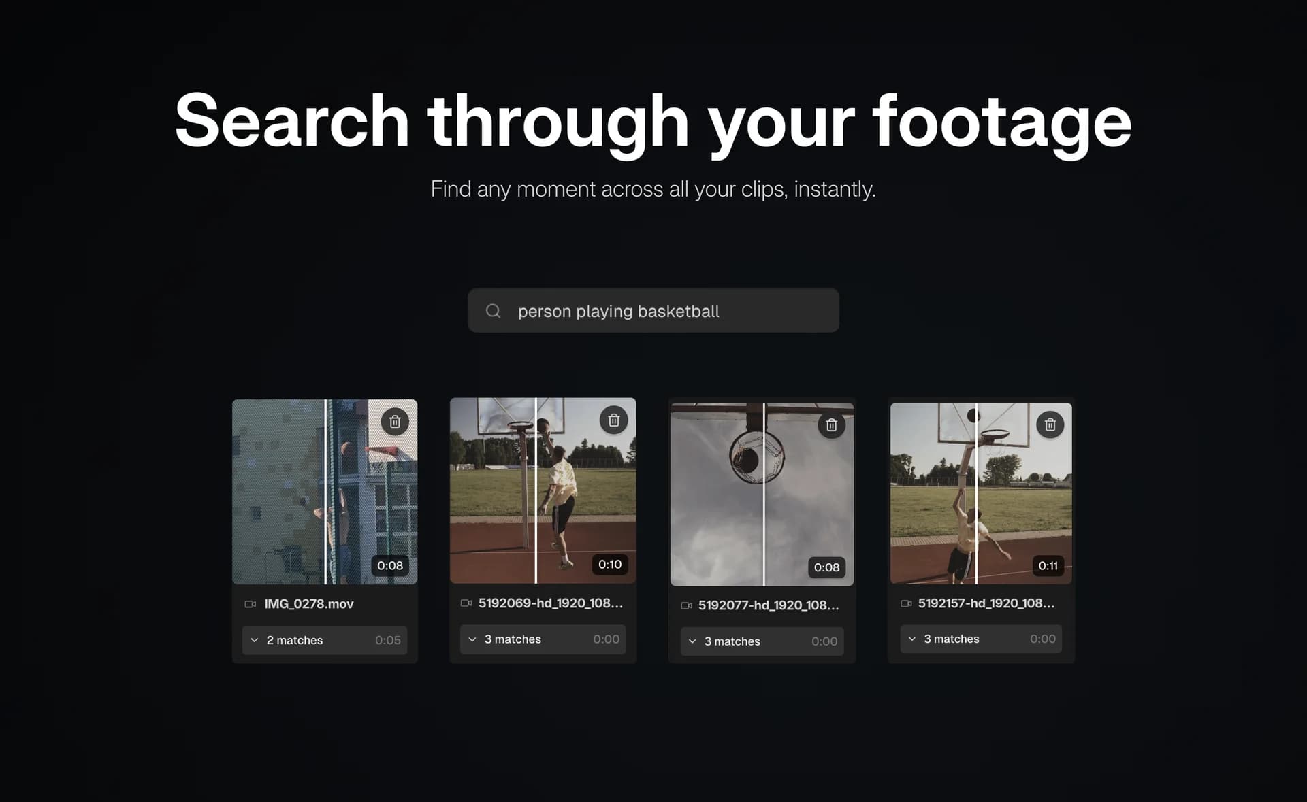1307x802 pixels.
Task: Delete the IMG_0278.mov clip via trash icon
Action: click(393, 422)
